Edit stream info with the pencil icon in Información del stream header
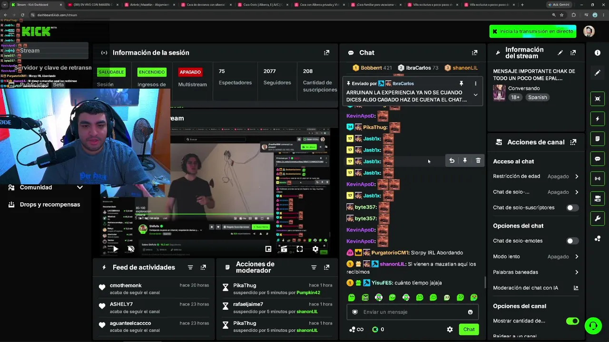 pyautogui.click(x=560, y=53)
